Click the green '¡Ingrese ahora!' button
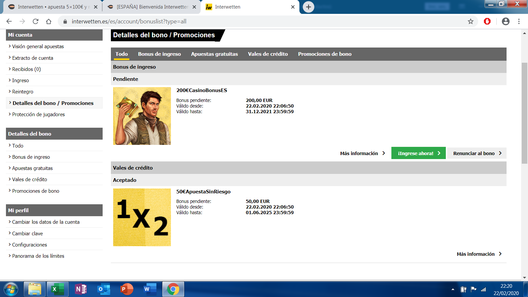The image size is (528, 297). (418, 153)
